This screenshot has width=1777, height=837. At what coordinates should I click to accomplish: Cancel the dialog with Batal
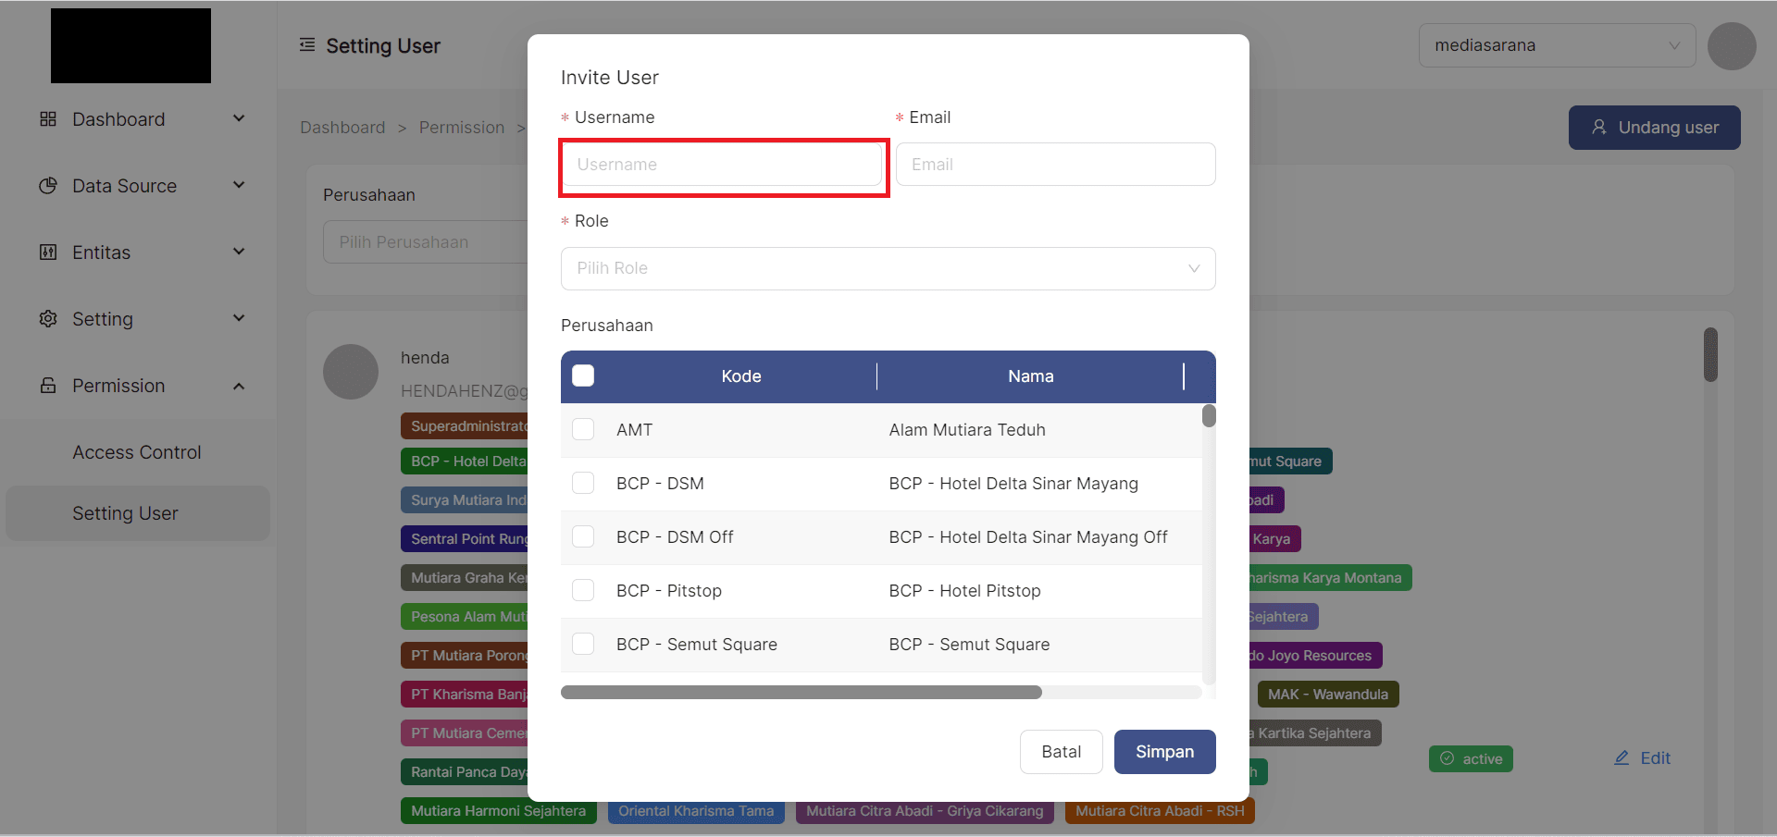click(1061, 752)
